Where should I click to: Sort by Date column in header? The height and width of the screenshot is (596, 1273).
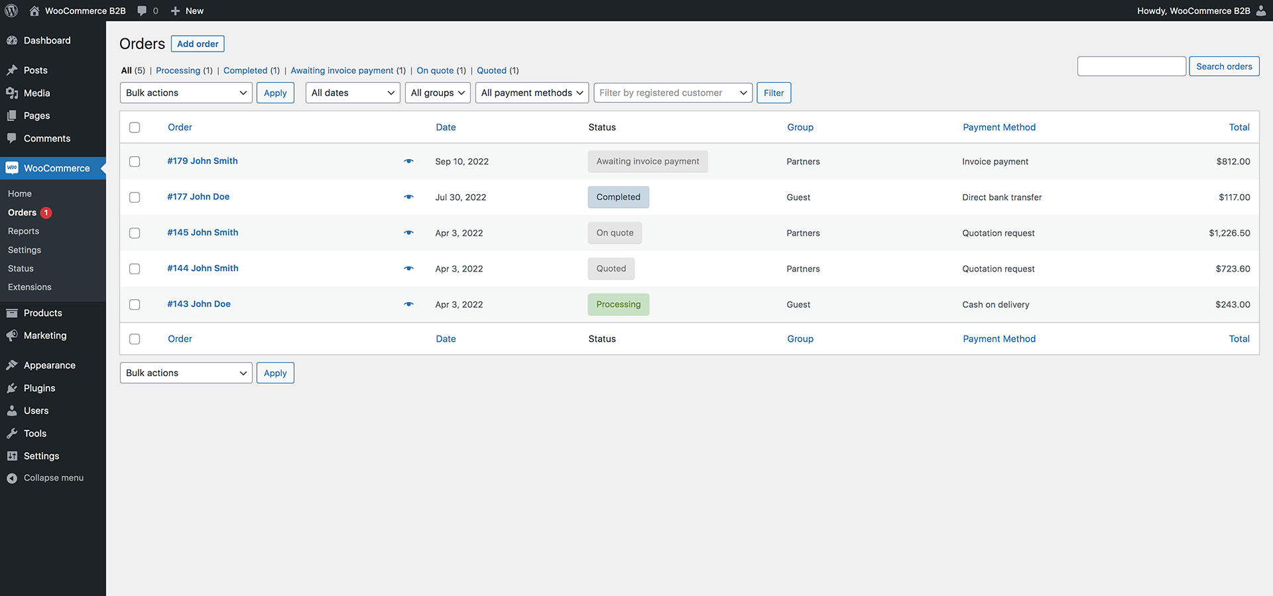pyautogui.click(x=446, y=127)
